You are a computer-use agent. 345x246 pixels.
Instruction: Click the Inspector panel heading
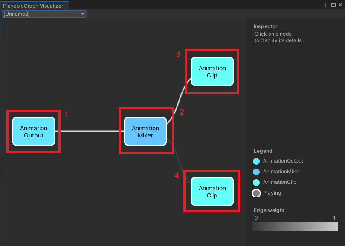(266, 26)
